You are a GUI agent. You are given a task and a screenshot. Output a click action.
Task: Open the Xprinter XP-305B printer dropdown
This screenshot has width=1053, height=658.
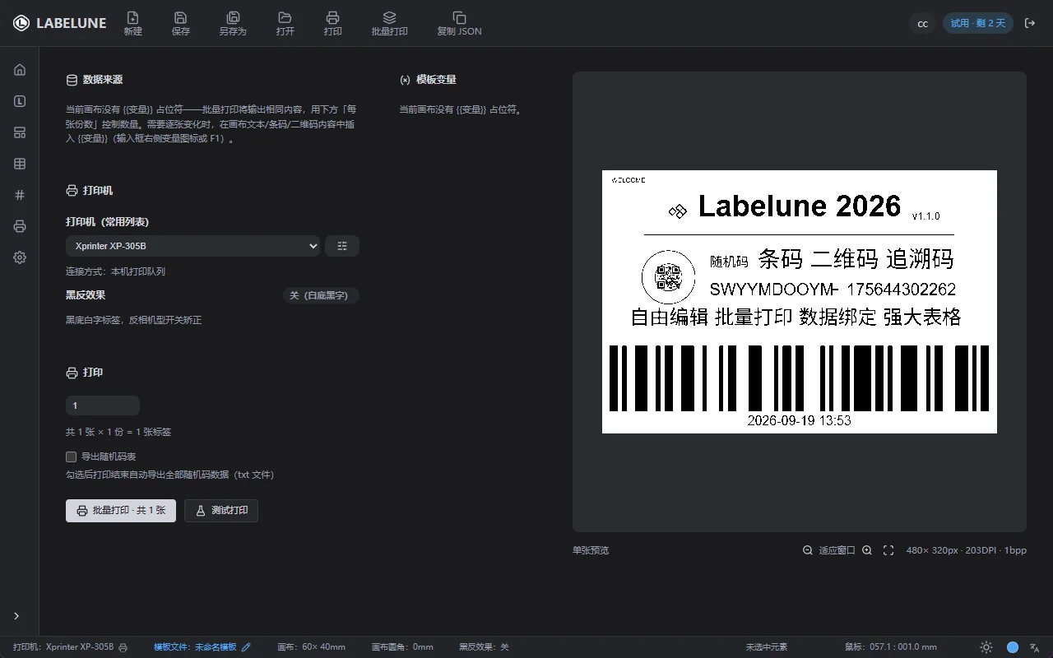(x=193, y=246)
